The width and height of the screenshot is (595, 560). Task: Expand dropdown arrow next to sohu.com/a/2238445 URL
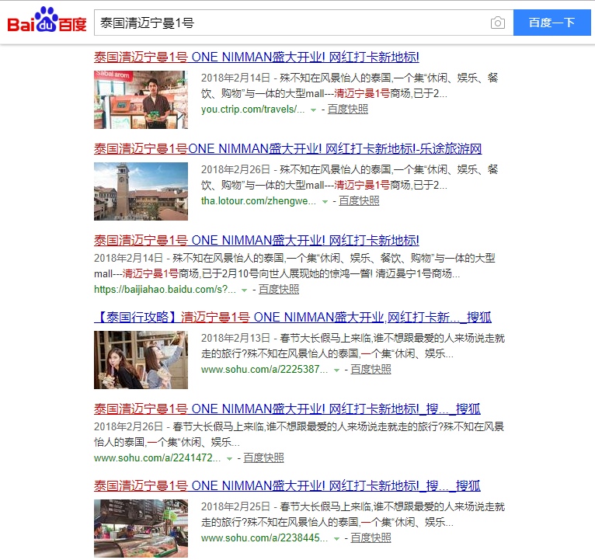click(336, 539)
